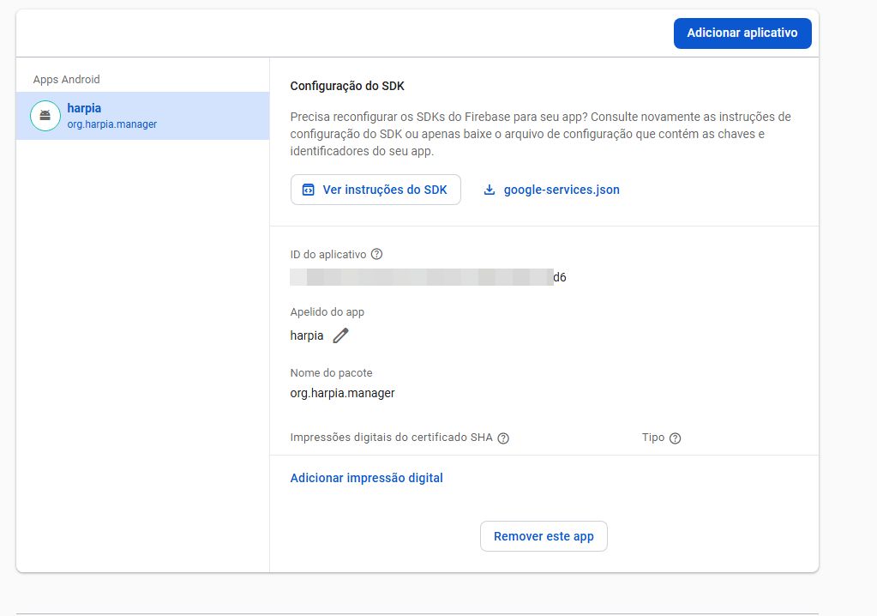Click the pencil icon to edit app nickname
The height and width of the screenshot is (616, 877).
(x=341, y=336)
